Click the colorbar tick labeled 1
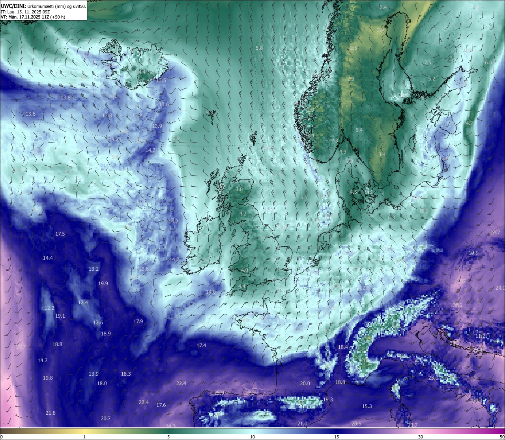 pos(84,437)
